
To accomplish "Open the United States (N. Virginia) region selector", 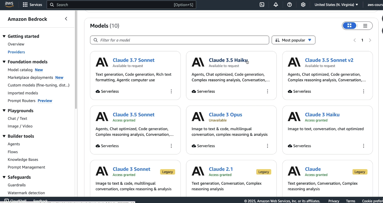I will 336,5.
